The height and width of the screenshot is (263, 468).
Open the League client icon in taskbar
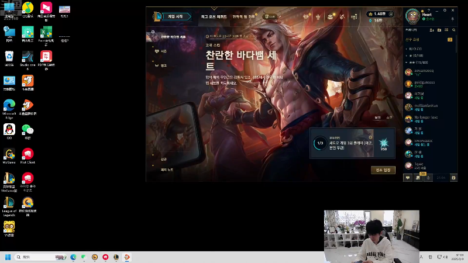[116, 257]
